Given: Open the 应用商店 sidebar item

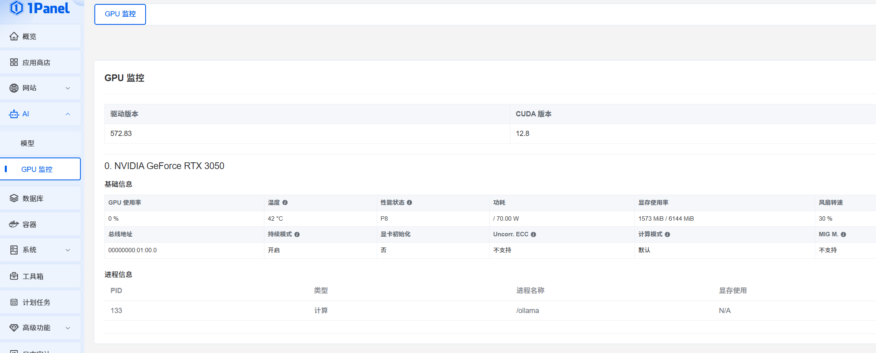Looking at the screenshot, I should pyautogui.click(x=40, y=62).
